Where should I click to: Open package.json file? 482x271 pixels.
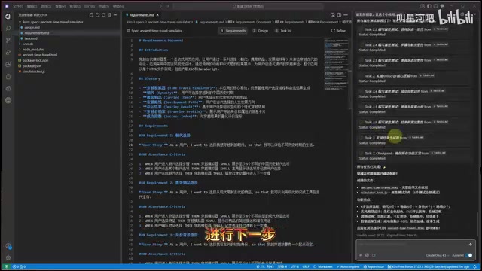[32, 66]
